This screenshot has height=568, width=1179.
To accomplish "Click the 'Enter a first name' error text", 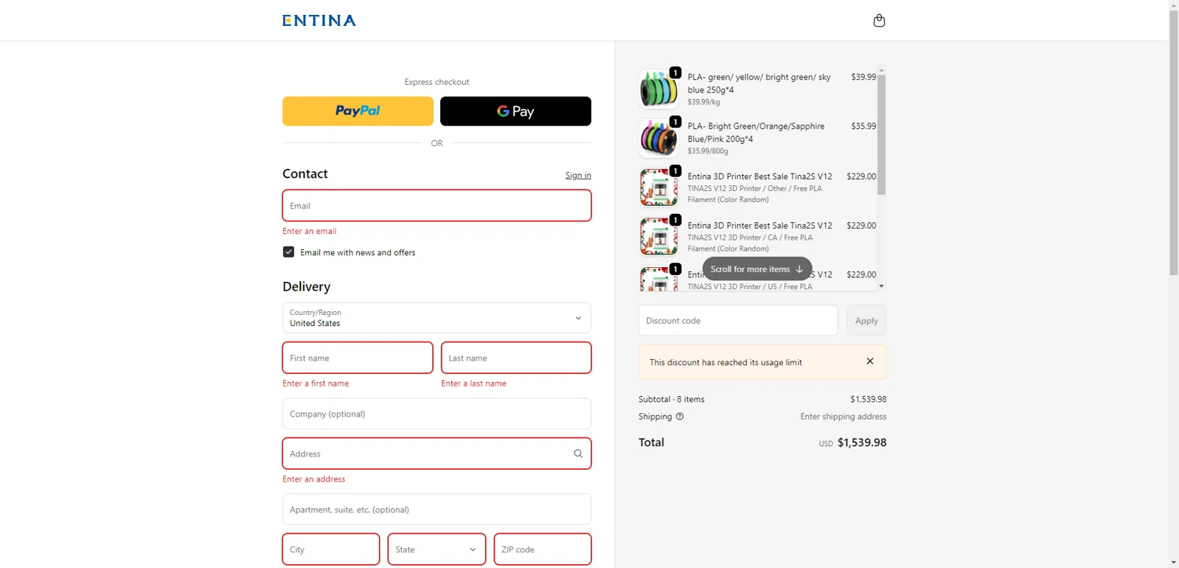I will coord(315,383).
